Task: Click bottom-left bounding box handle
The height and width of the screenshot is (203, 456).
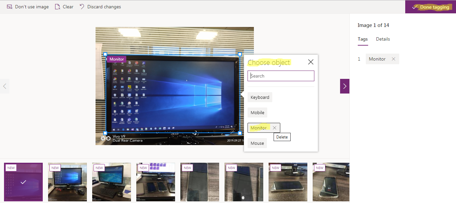Action: pos(105,133)
